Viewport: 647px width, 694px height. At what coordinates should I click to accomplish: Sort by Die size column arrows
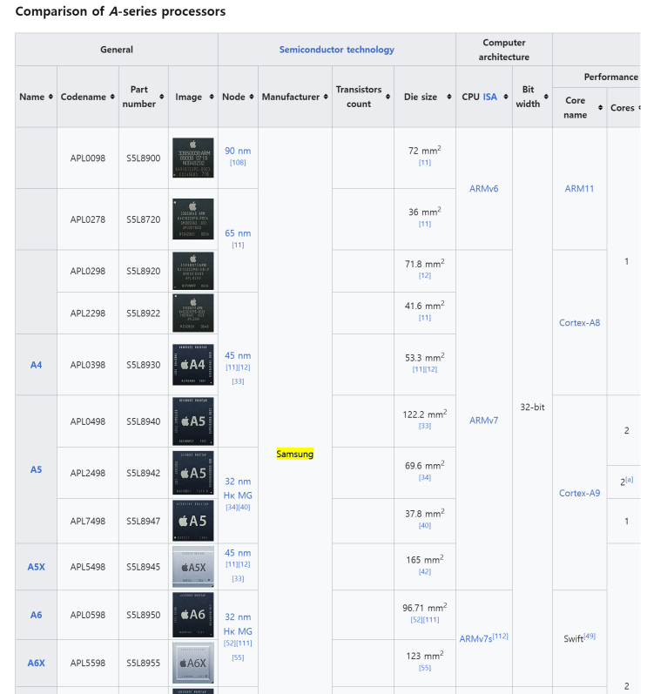449,97
